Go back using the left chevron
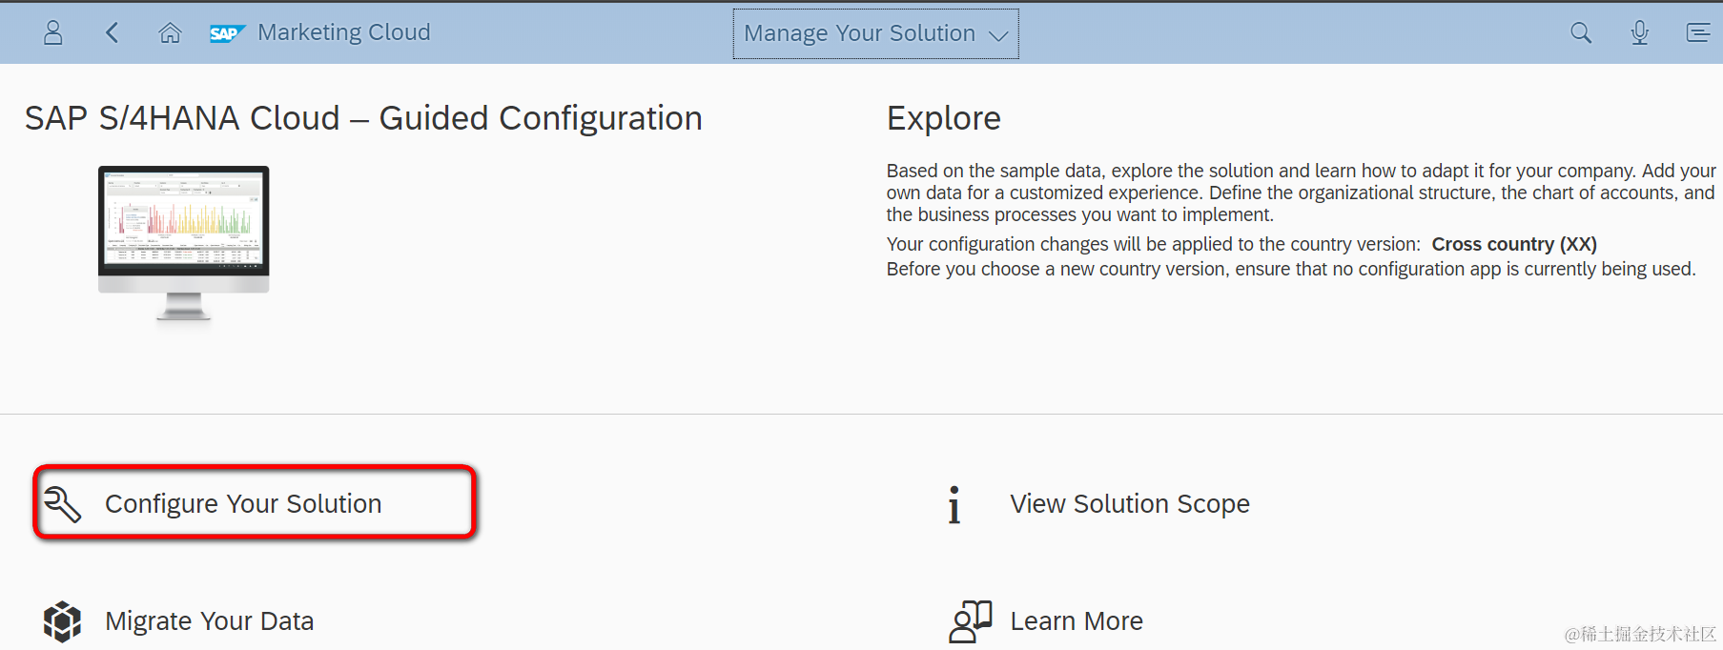This screenshot has width=1723, height=650. coord(112,33)
